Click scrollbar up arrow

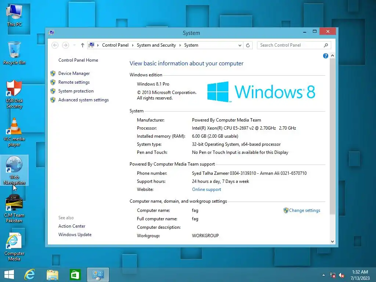pos(332,56)
